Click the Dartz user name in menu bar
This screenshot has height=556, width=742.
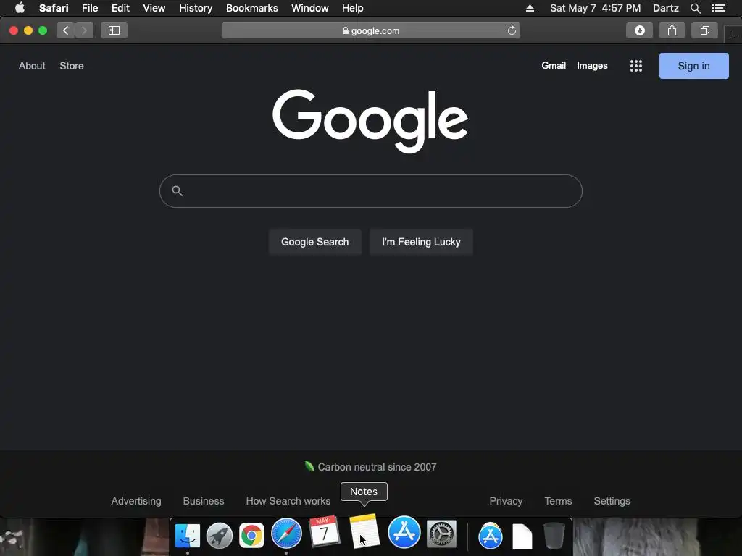(666, 8)
